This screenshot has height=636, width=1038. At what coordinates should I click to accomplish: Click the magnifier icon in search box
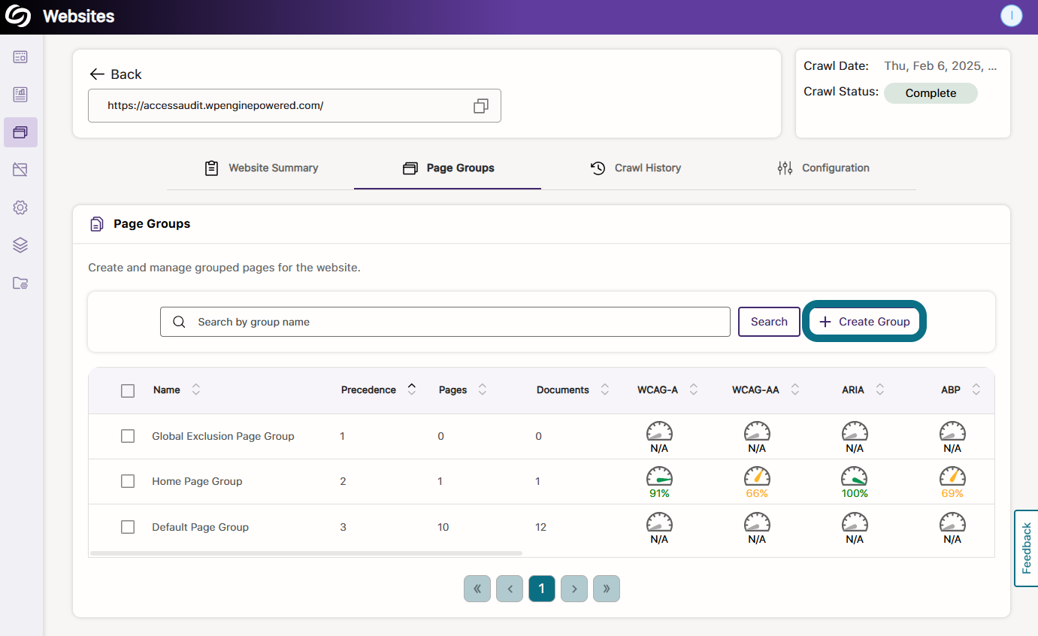tap(179, 322)
